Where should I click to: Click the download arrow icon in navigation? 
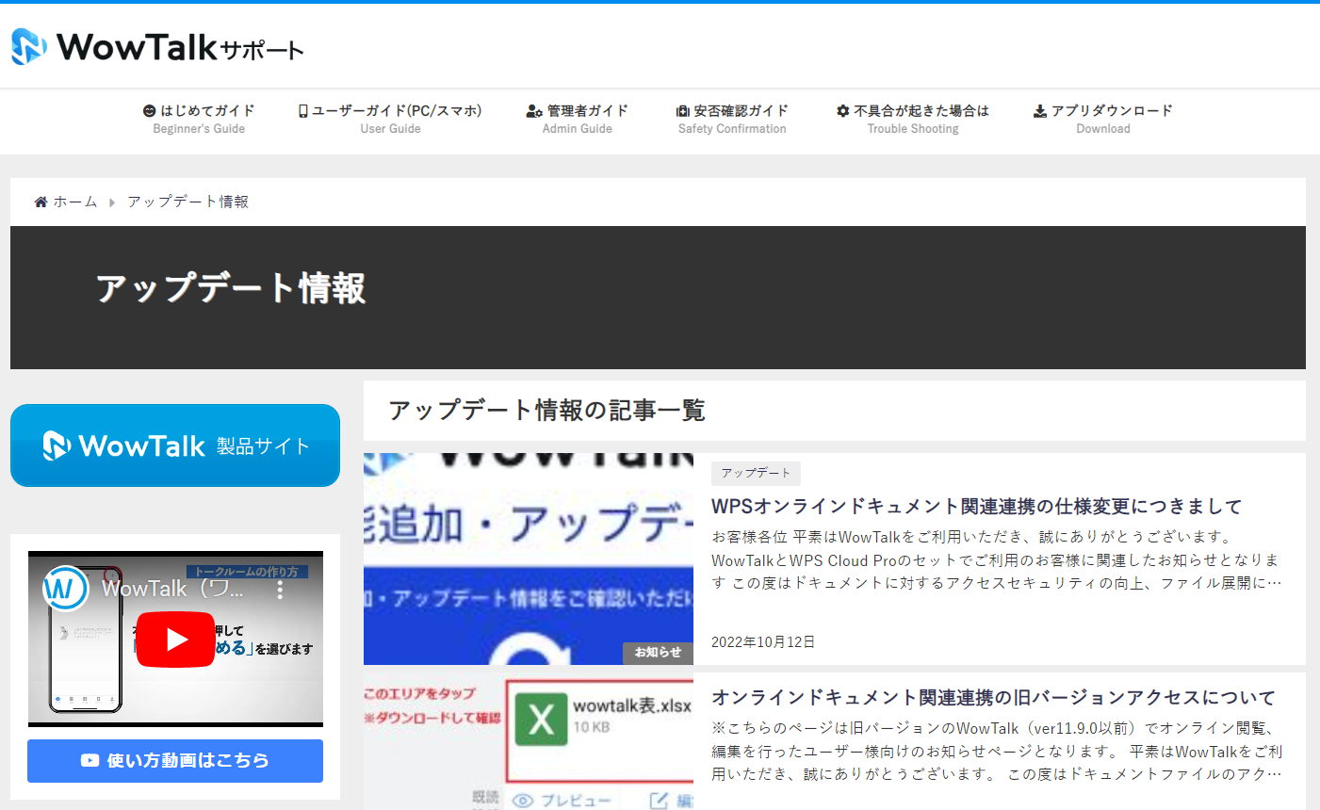[1040, 111]
